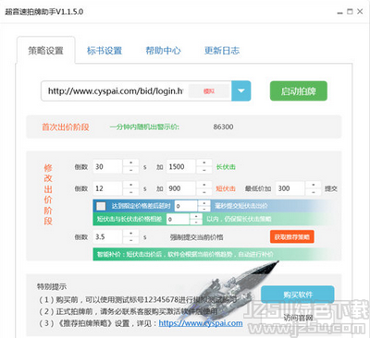Increase the 12 seconds countdown value
This screenshot has width=370, height=338.
pyautogui.click(x=131, y=185)
